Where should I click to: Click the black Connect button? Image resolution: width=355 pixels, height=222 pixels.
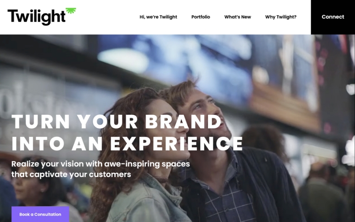click(x=333, y=17)
